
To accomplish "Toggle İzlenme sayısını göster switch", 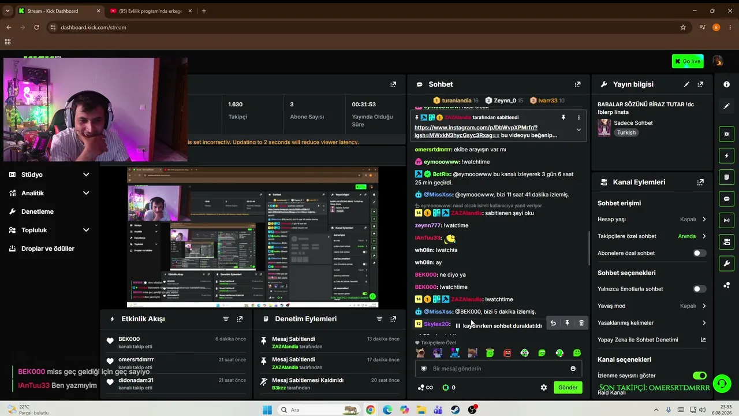I will pos(699,376).
